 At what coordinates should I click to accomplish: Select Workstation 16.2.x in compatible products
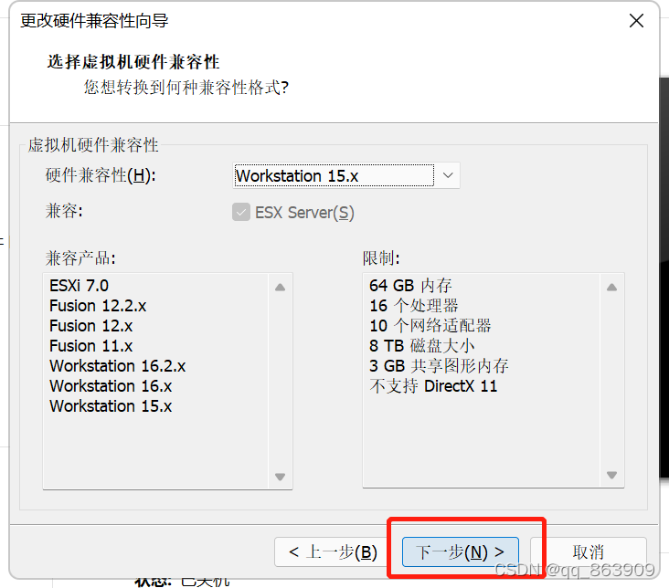coord(117,365)
